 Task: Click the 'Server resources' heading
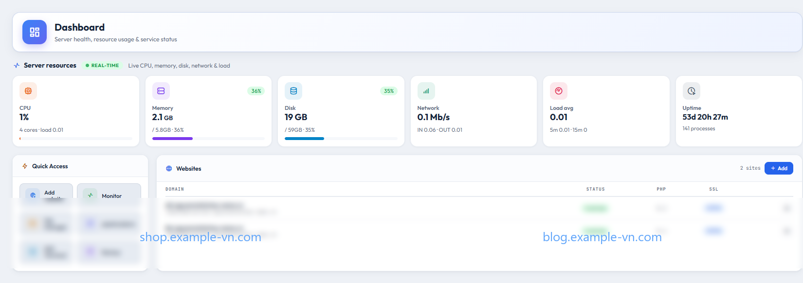click(50, 65)
